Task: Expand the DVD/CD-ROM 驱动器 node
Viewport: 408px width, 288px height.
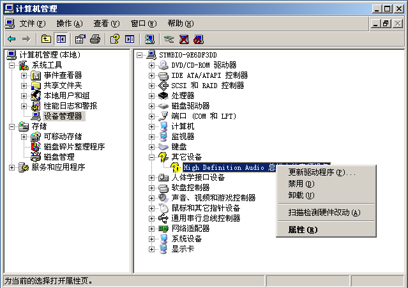Action: click(x=152, y=65)
